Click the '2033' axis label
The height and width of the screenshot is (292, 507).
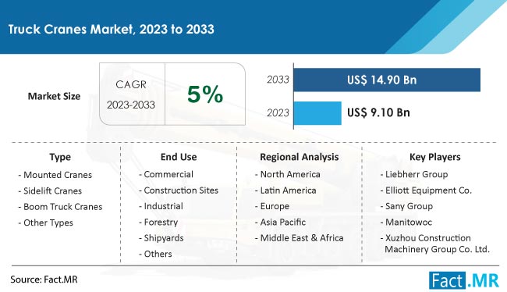(x=278, y=80)
